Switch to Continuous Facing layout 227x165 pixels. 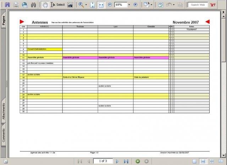212,161
